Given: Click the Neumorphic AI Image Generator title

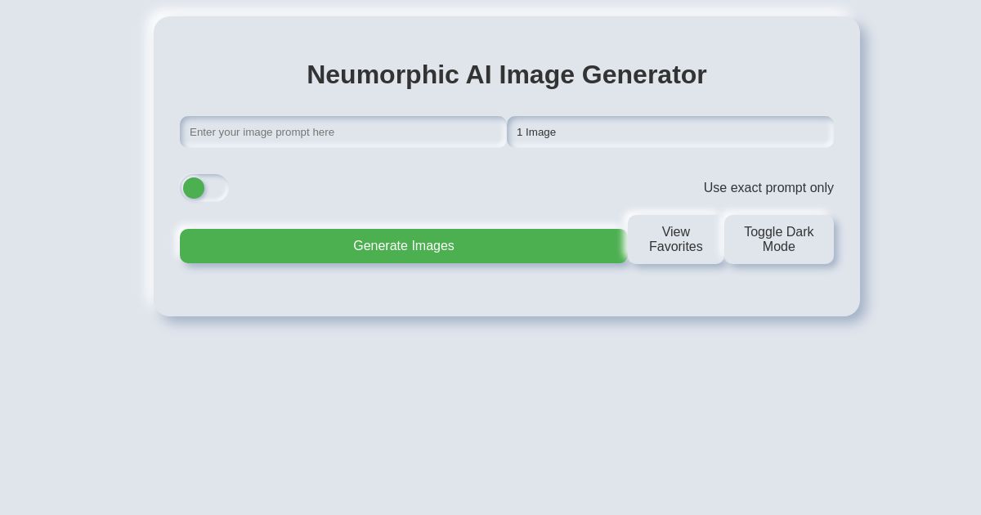Looking at the screenshot, I should point(506,74).
